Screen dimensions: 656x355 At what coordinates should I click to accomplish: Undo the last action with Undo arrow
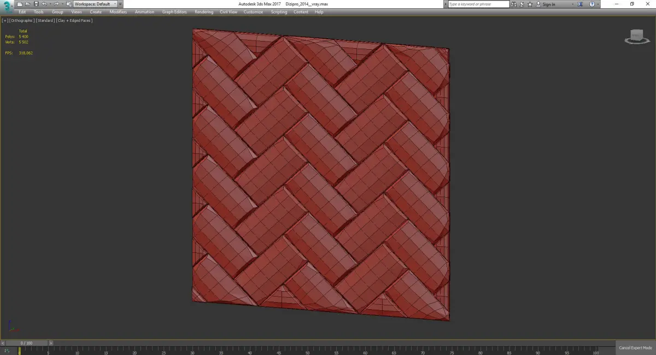click(x=44, y=4)
